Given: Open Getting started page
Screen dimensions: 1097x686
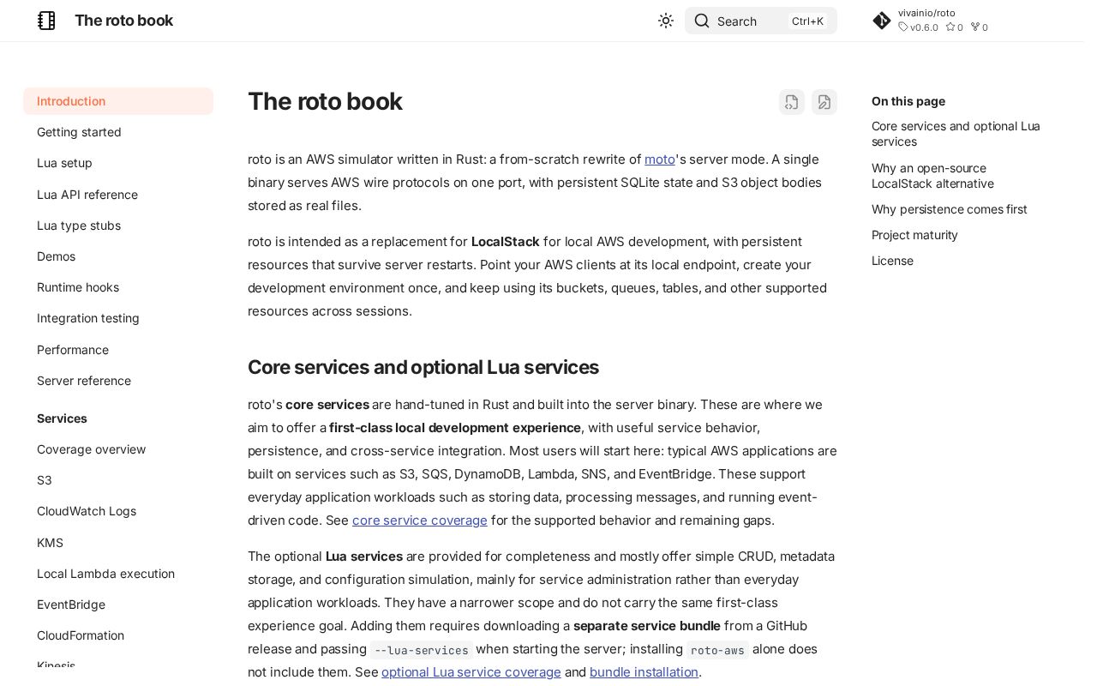Looking at the screenshot, I should point(79,132).
